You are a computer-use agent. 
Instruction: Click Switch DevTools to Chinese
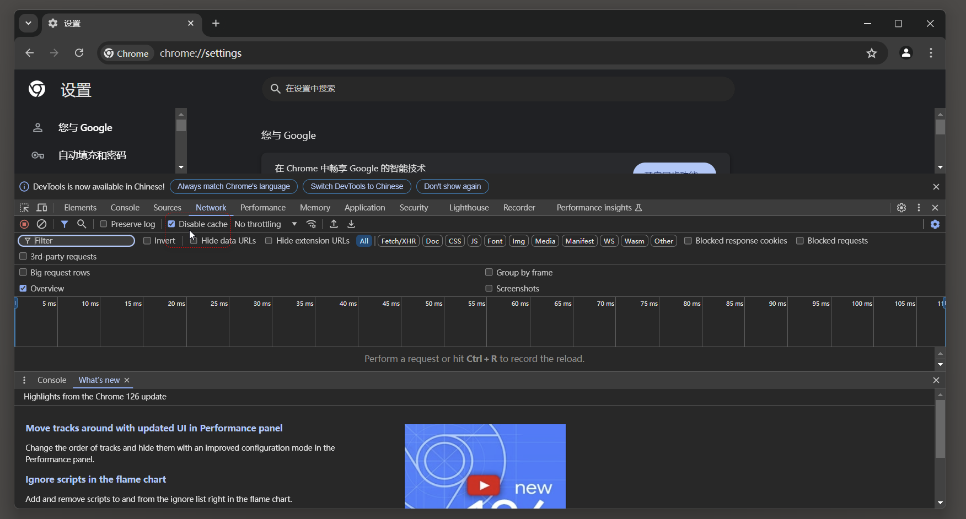357,187
